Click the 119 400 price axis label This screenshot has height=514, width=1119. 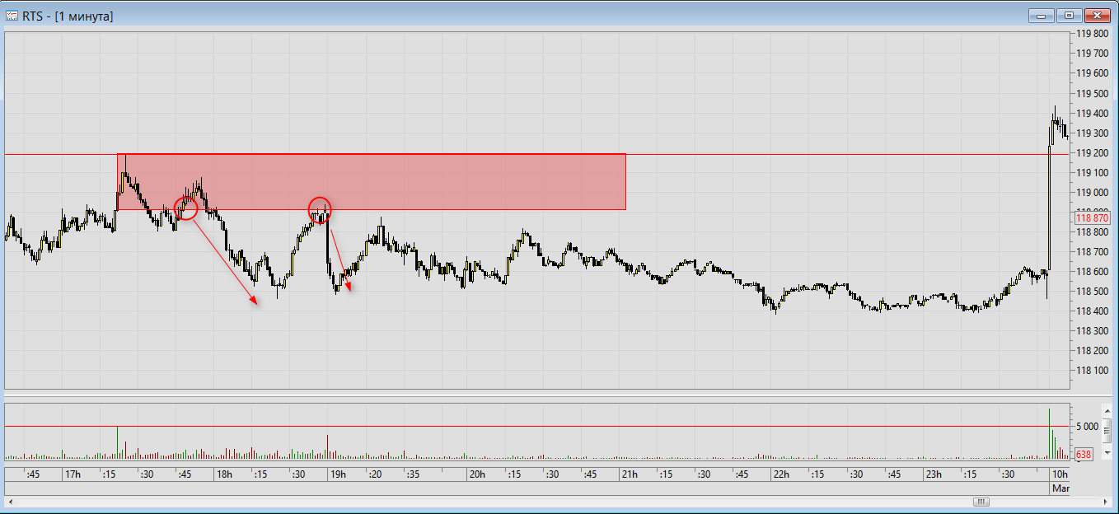tap(1094, 113)
